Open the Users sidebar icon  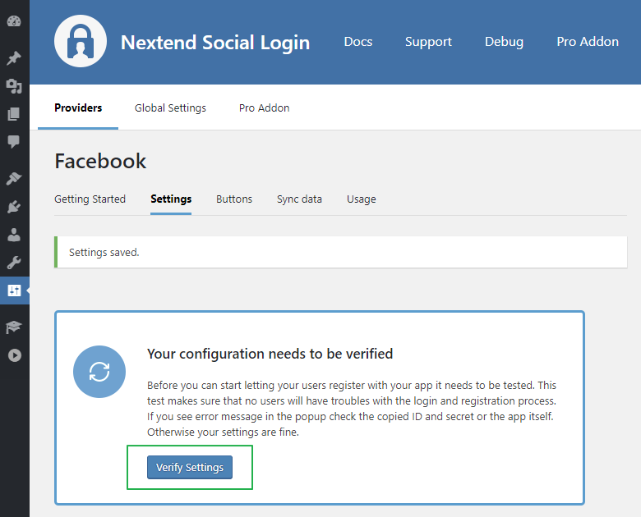click(x=14, y=235)
